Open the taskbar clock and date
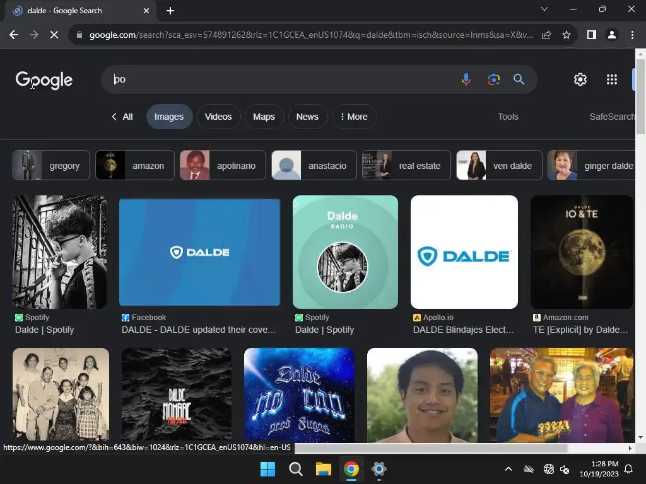 tap(599, 469)
